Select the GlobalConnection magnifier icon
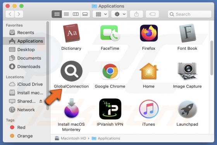This screenshot has height=145, width=217. point(72,71)
